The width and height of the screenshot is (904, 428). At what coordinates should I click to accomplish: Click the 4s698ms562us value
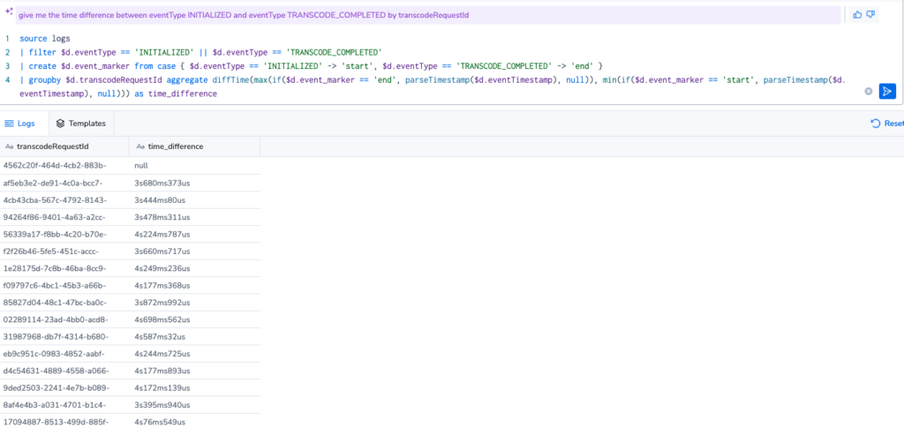pyautogui.click(x=162, y=319)
